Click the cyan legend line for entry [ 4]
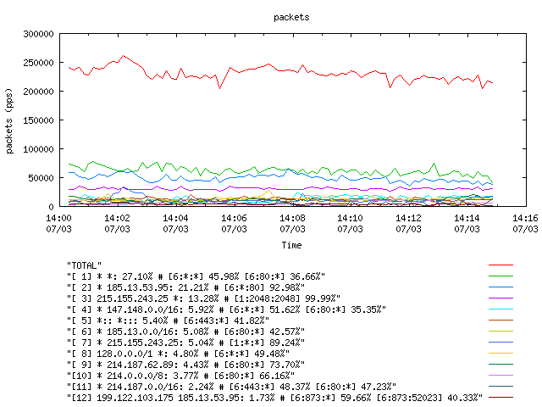This screenshot has height=407, width=542. coord(501,309)
